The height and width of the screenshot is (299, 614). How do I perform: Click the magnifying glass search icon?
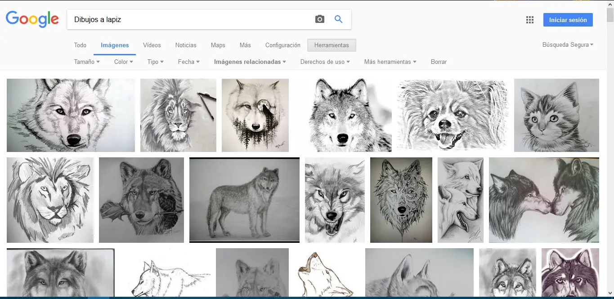pos(338,19)
